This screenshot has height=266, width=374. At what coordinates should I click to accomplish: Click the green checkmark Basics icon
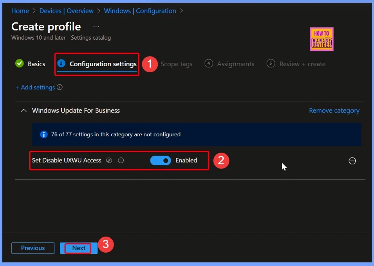tap(19, 64)
